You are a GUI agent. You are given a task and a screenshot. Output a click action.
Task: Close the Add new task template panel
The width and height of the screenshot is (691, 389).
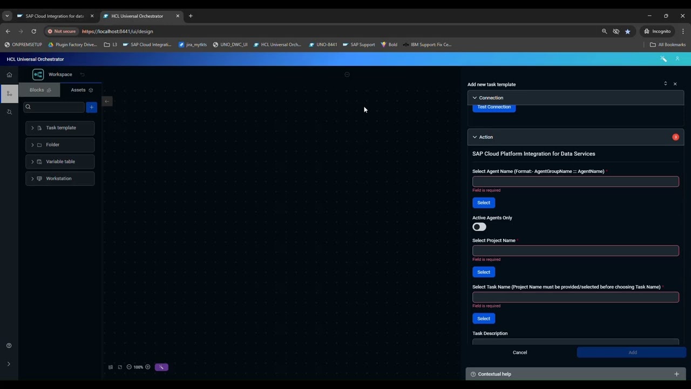pos(675,84)
